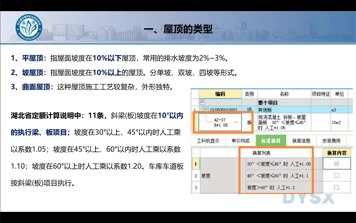The height and width of the screenshot is (223, 356).
Task: Click the 010505010001 code cell
Action: click(224, 110)
